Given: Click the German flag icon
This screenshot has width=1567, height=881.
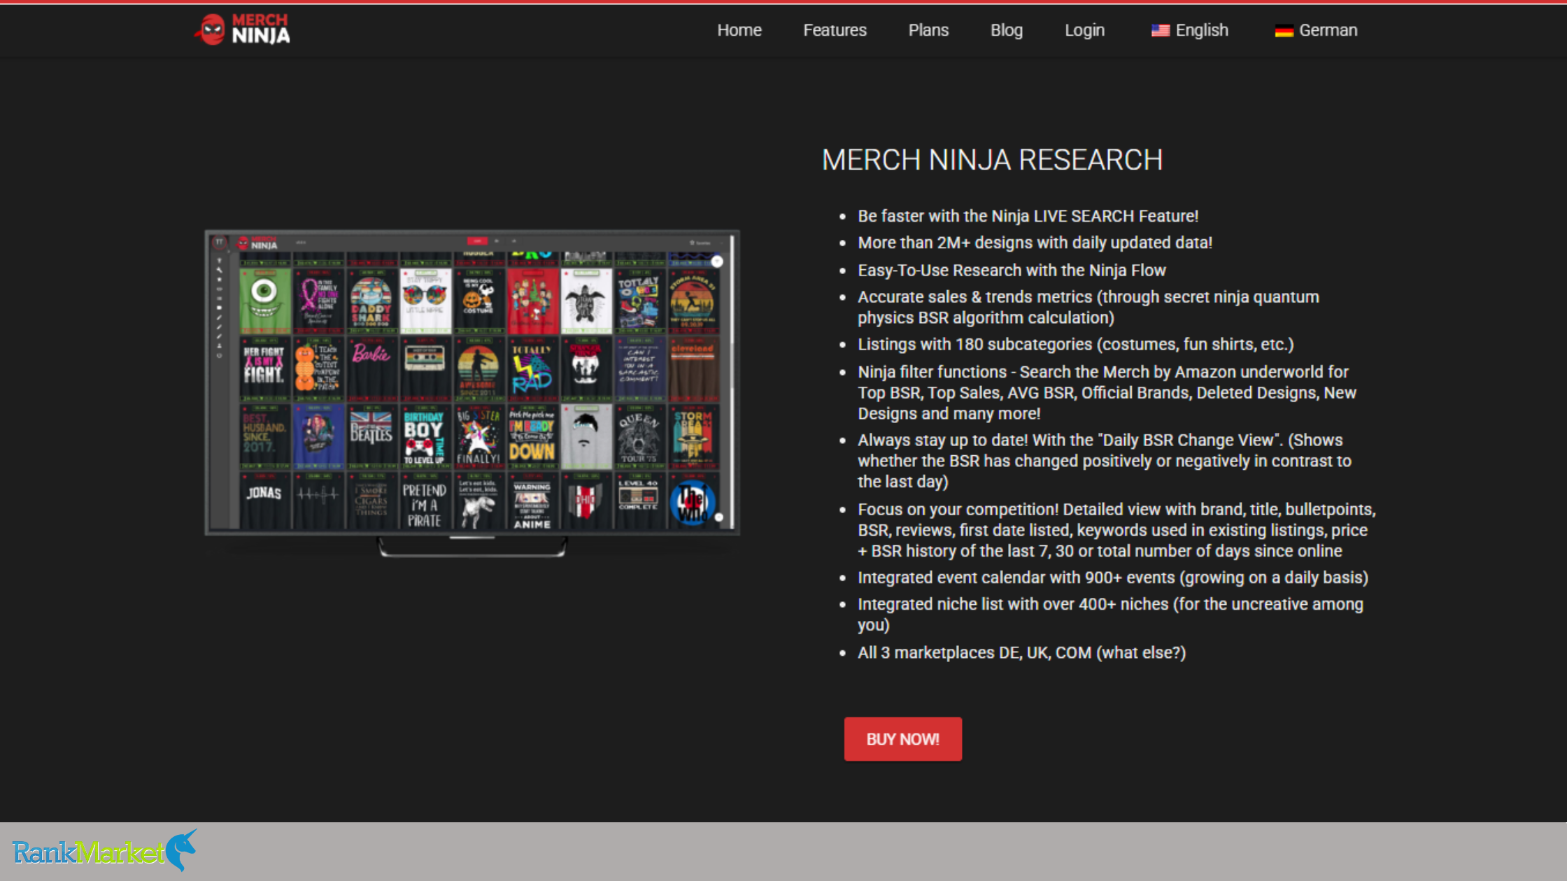Looking at the screenshot, I should click(1284, 31).
